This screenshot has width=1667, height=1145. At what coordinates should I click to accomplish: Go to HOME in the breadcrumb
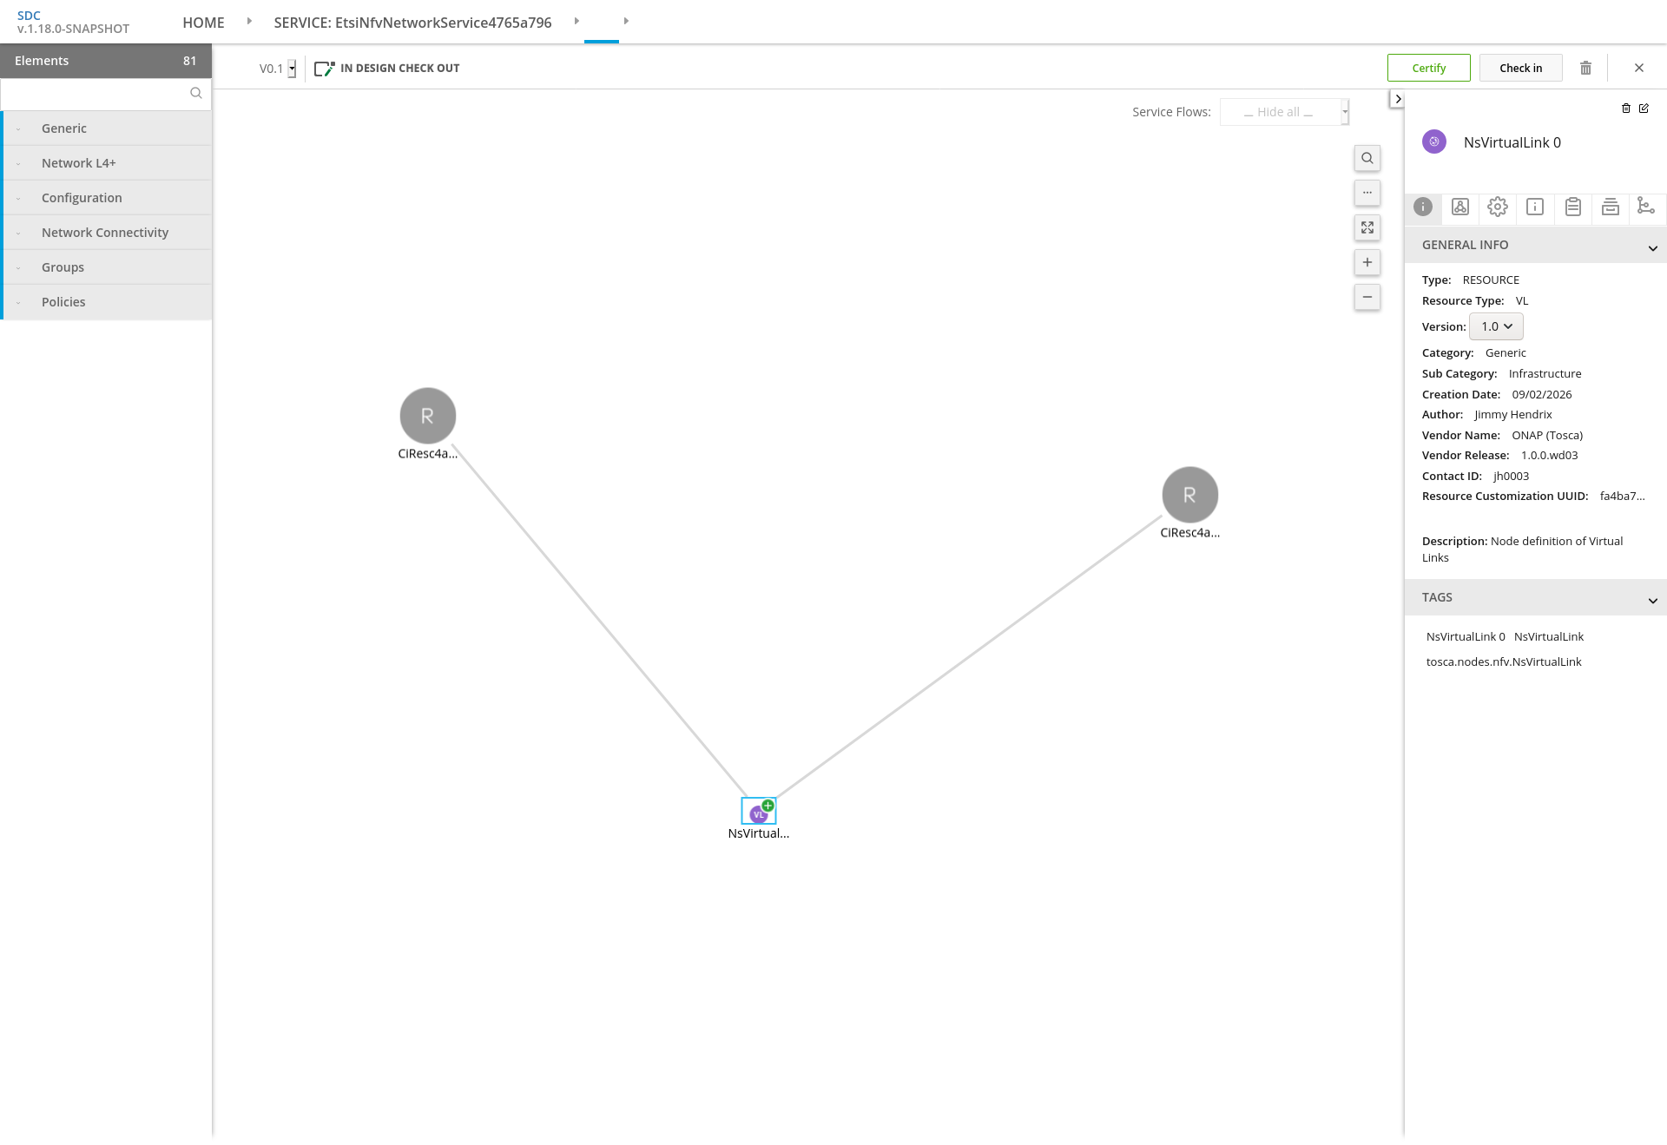click(203, 23)
